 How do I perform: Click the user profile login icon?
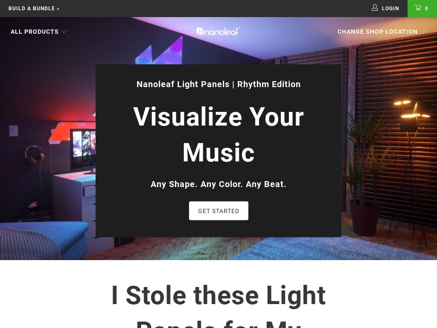point(375,8)
